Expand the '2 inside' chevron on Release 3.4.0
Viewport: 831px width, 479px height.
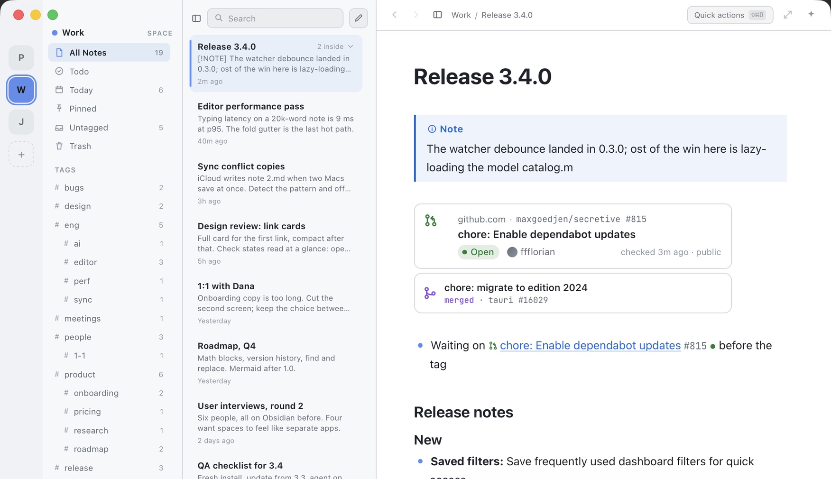351,46
